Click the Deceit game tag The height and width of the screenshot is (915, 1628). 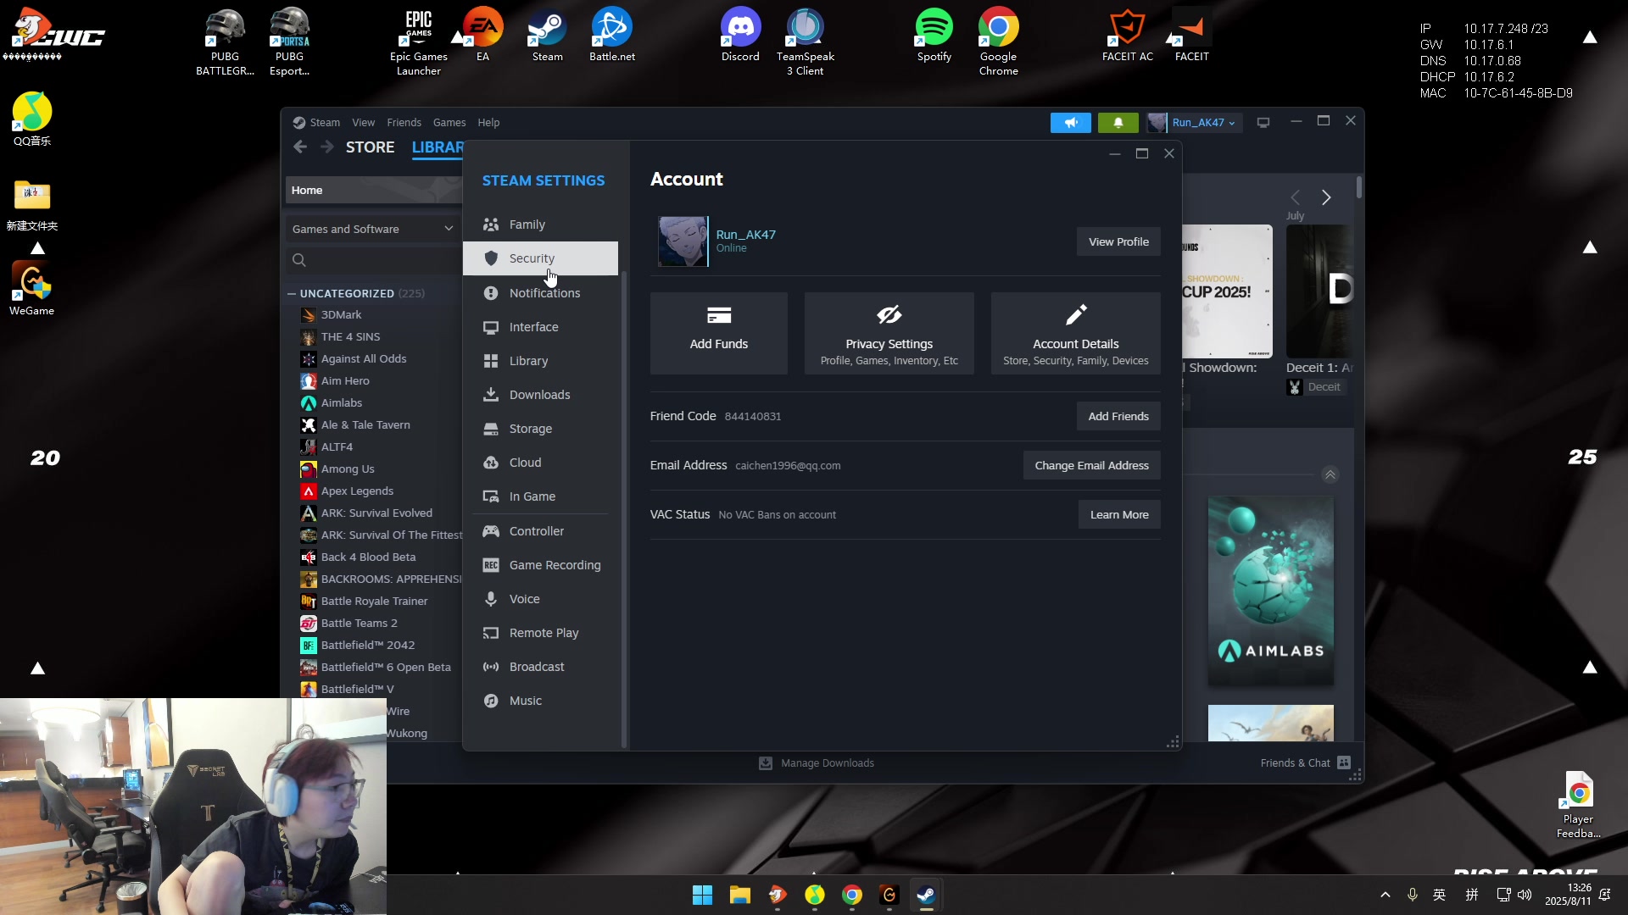(x=1315, y=387)
